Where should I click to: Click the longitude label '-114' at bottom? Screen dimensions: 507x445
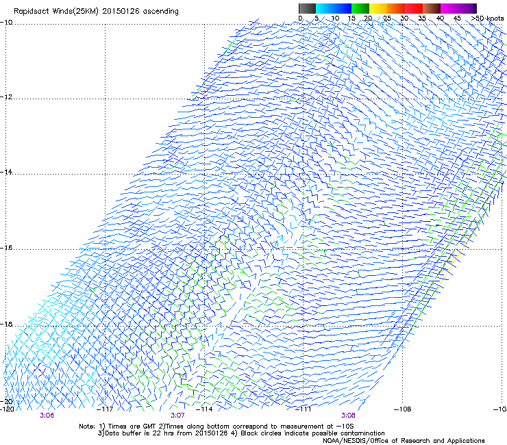[204, 409]
